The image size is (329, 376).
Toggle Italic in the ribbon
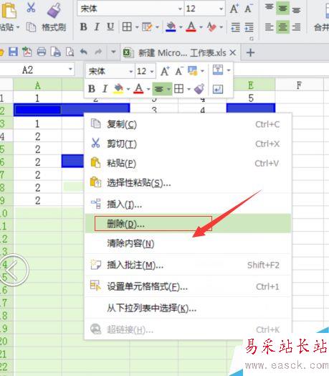point(97,27)
